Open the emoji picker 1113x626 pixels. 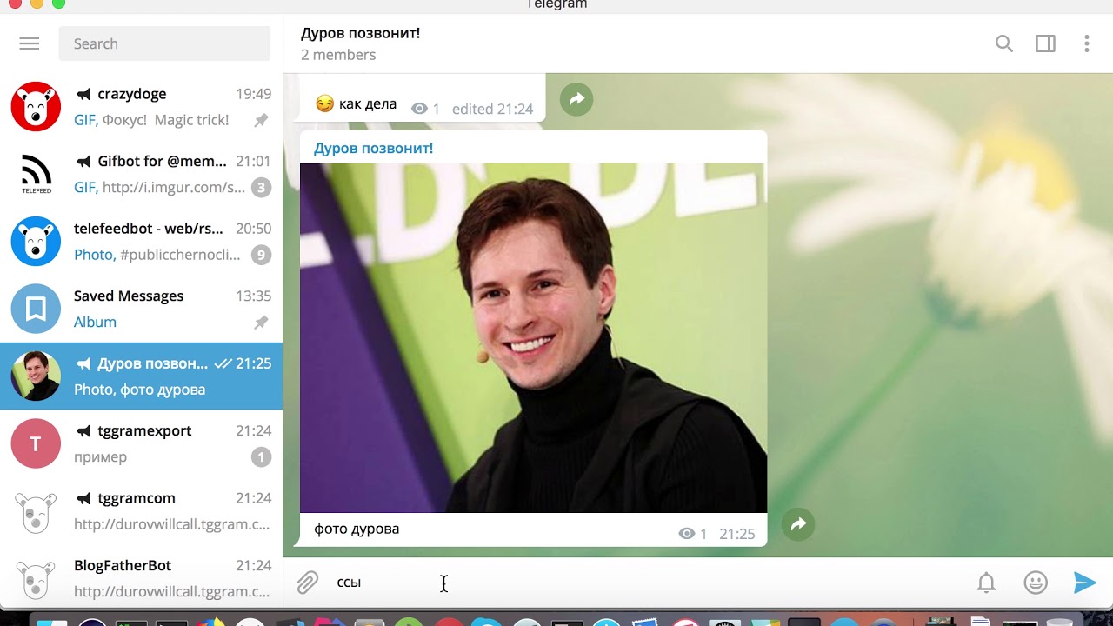pos(1036,583)
